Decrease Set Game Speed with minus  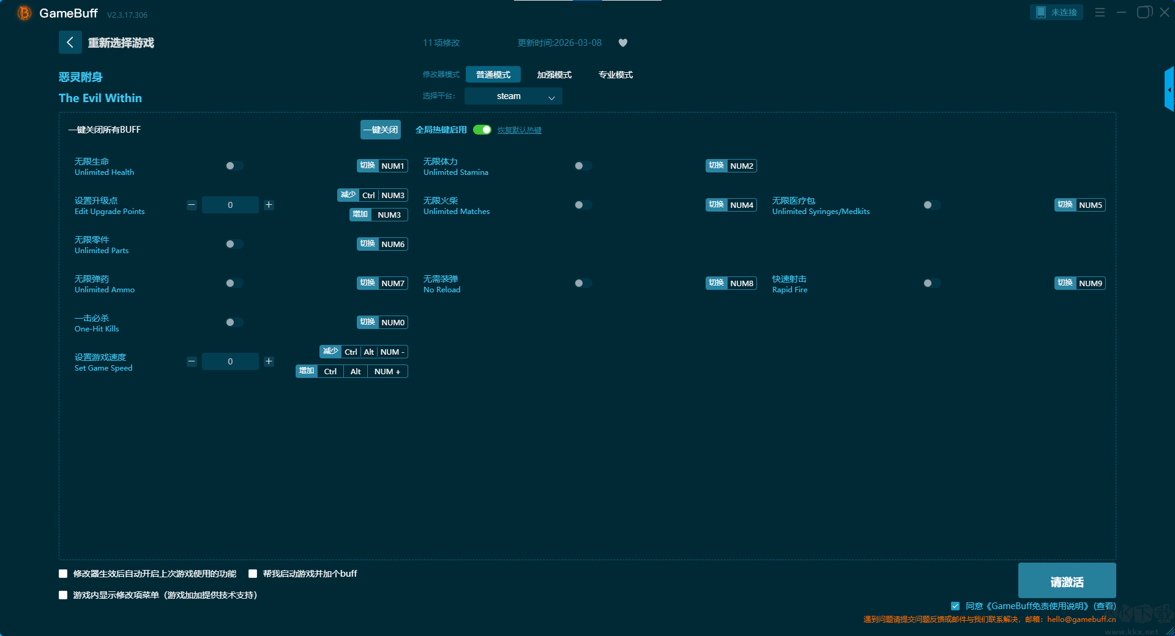tap(192, 361)
